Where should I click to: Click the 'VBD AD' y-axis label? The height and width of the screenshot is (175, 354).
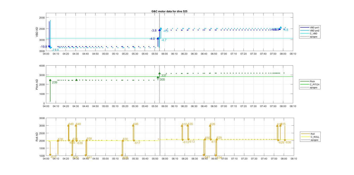(x=37, y=32)
